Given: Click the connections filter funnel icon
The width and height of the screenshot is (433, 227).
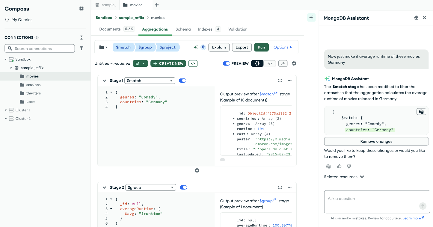Looking at the screenshot, I should click(82, 48).
